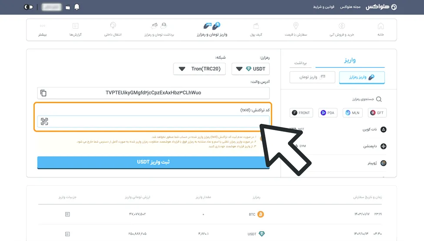The image size is (424, 241).
Task: Click the زمان و تاریخ سفارش column header
Action: 367,197
